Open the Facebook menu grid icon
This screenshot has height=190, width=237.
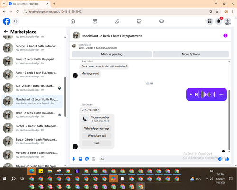(210, 21)
